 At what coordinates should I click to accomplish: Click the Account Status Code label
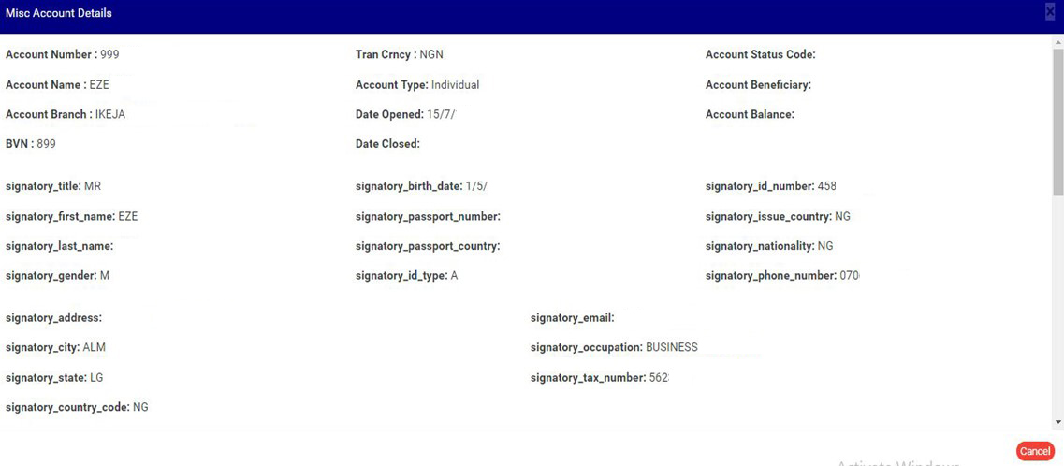click(x=760, y=54)
